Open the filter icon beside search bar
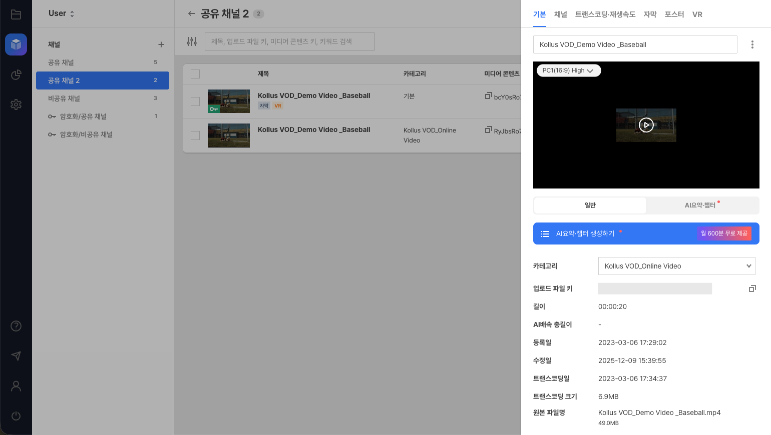The height and width of the screenshot is (435, 771). coord(192,41)
